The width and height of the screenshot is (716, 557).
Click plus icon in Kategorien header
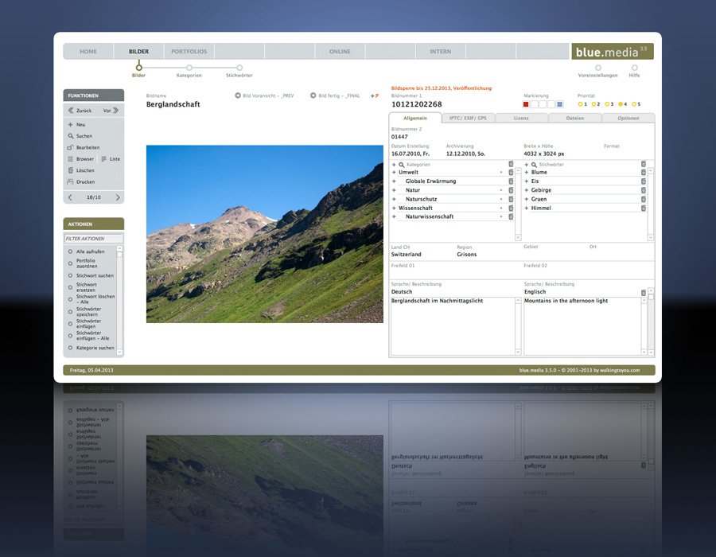tap(394, 165)
